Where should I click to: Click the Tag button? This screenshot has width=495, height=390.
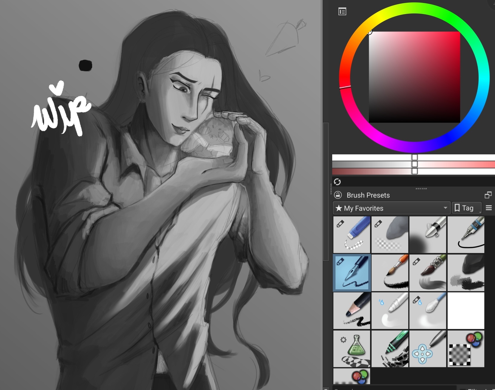466,208
